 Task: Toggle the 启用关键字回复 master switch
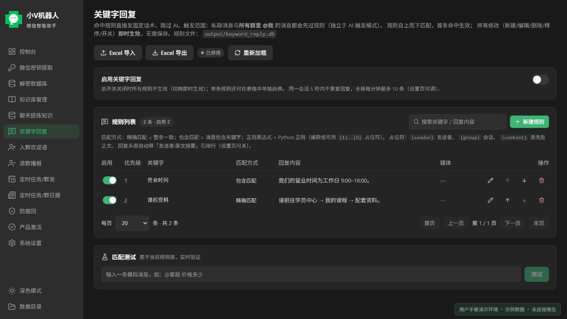tap(540, 79)
